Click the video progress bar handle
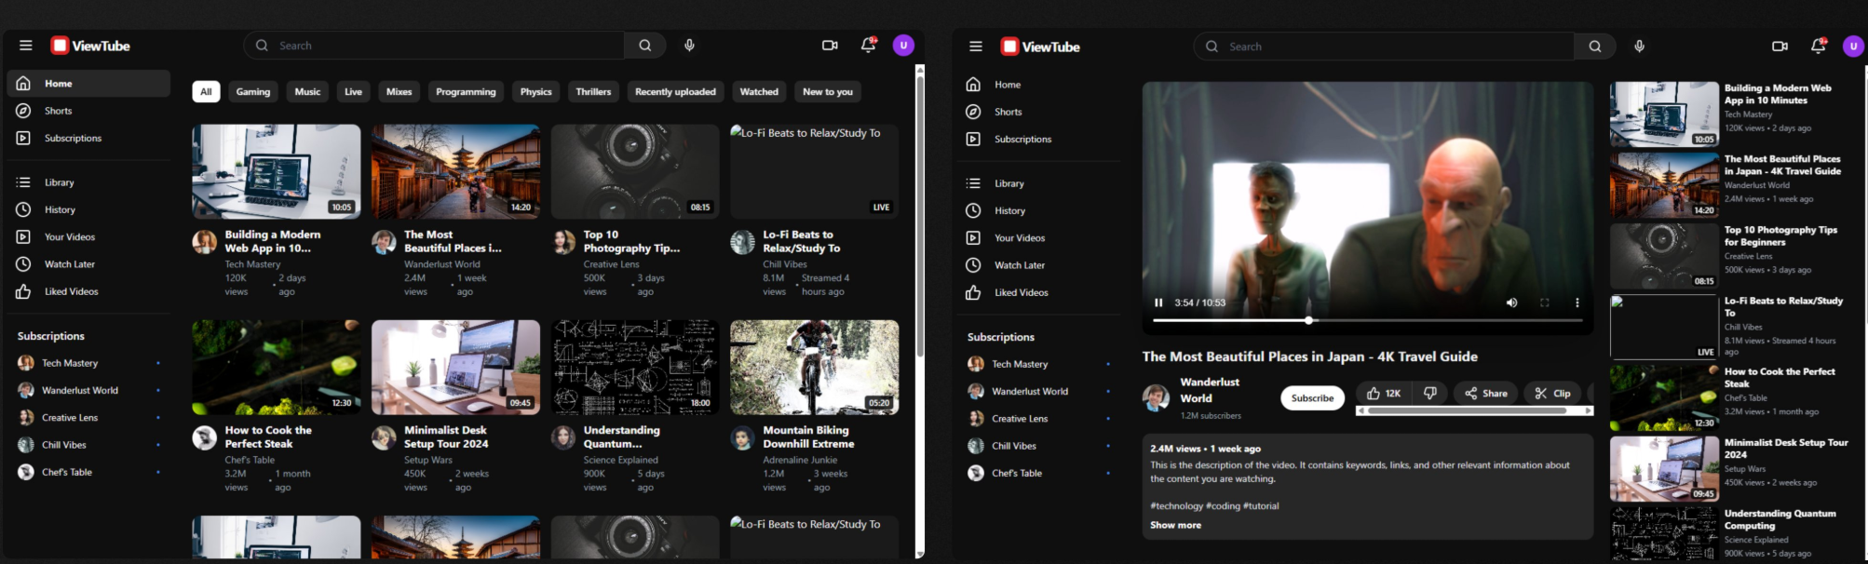This screenshot has height=564, width=1868. (1308, 320)
